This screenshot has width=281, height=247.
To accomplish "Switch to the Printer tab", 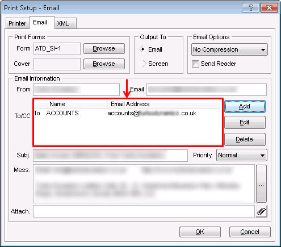I will point(18,23).
